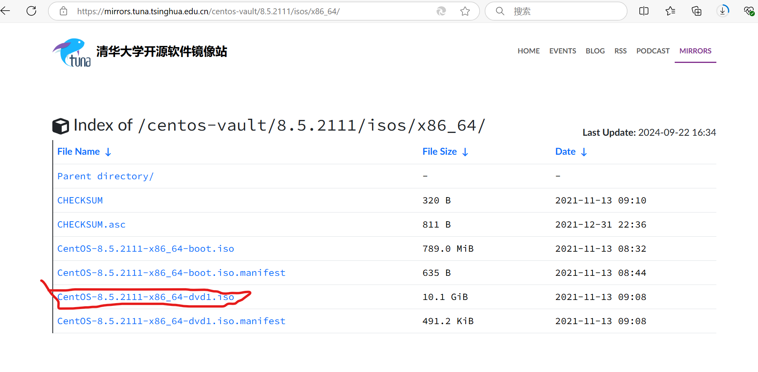Click the Date column header

click(x=565, y=152)
